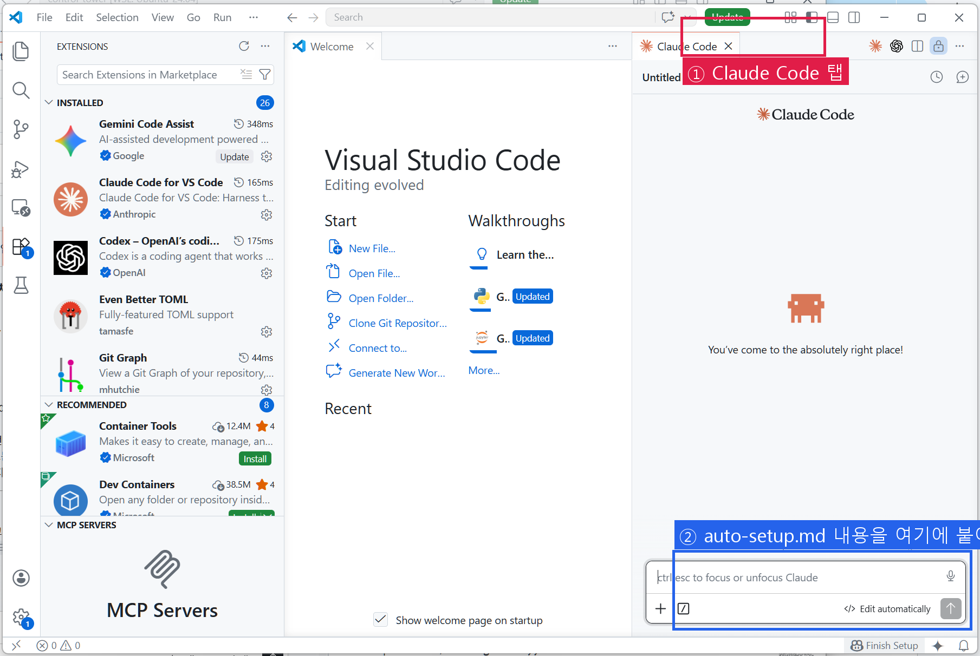Viewport: 980px width, 656px height.
Task: Open Finish Setup in the status bar
Action: [885, 645]
